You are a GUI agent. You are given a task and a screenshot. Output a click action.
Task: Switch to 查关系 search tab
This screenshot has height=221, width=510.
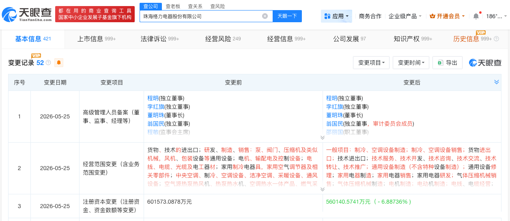click(195, 6)
